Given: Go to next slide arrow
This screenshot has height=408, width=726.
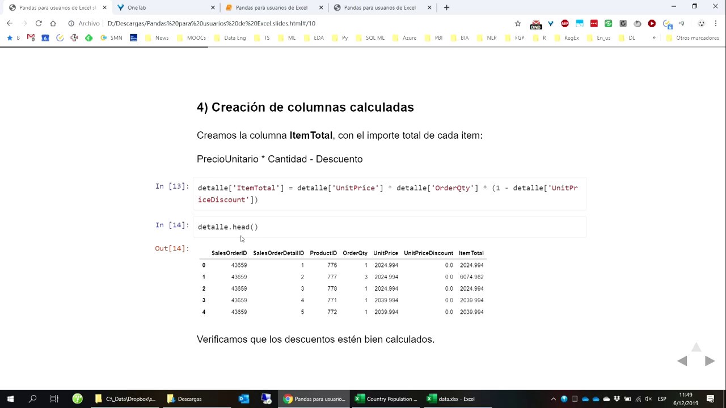Looking at the screenshot, I should click(x=710, y=361).
